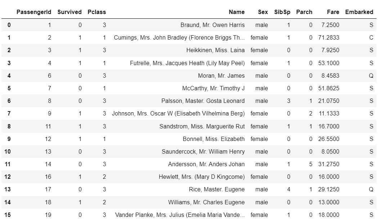Select the Rice, Master. Eugene cell
Viewport: 379px width, 223px height.
click(217, 189)
